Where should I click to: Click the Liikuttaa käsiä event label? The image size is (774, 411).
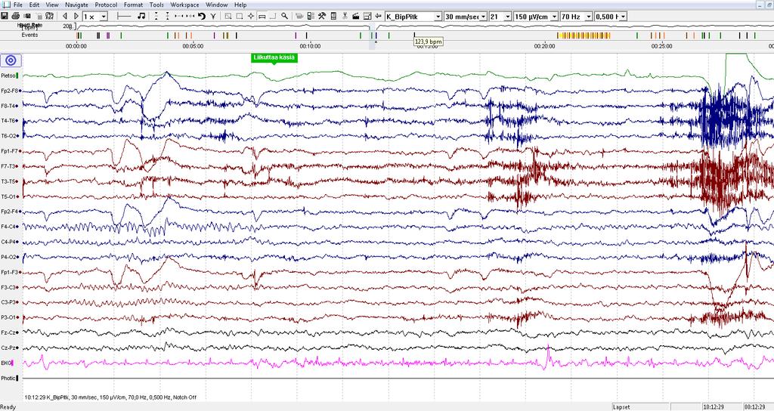[x=274, y=57]
